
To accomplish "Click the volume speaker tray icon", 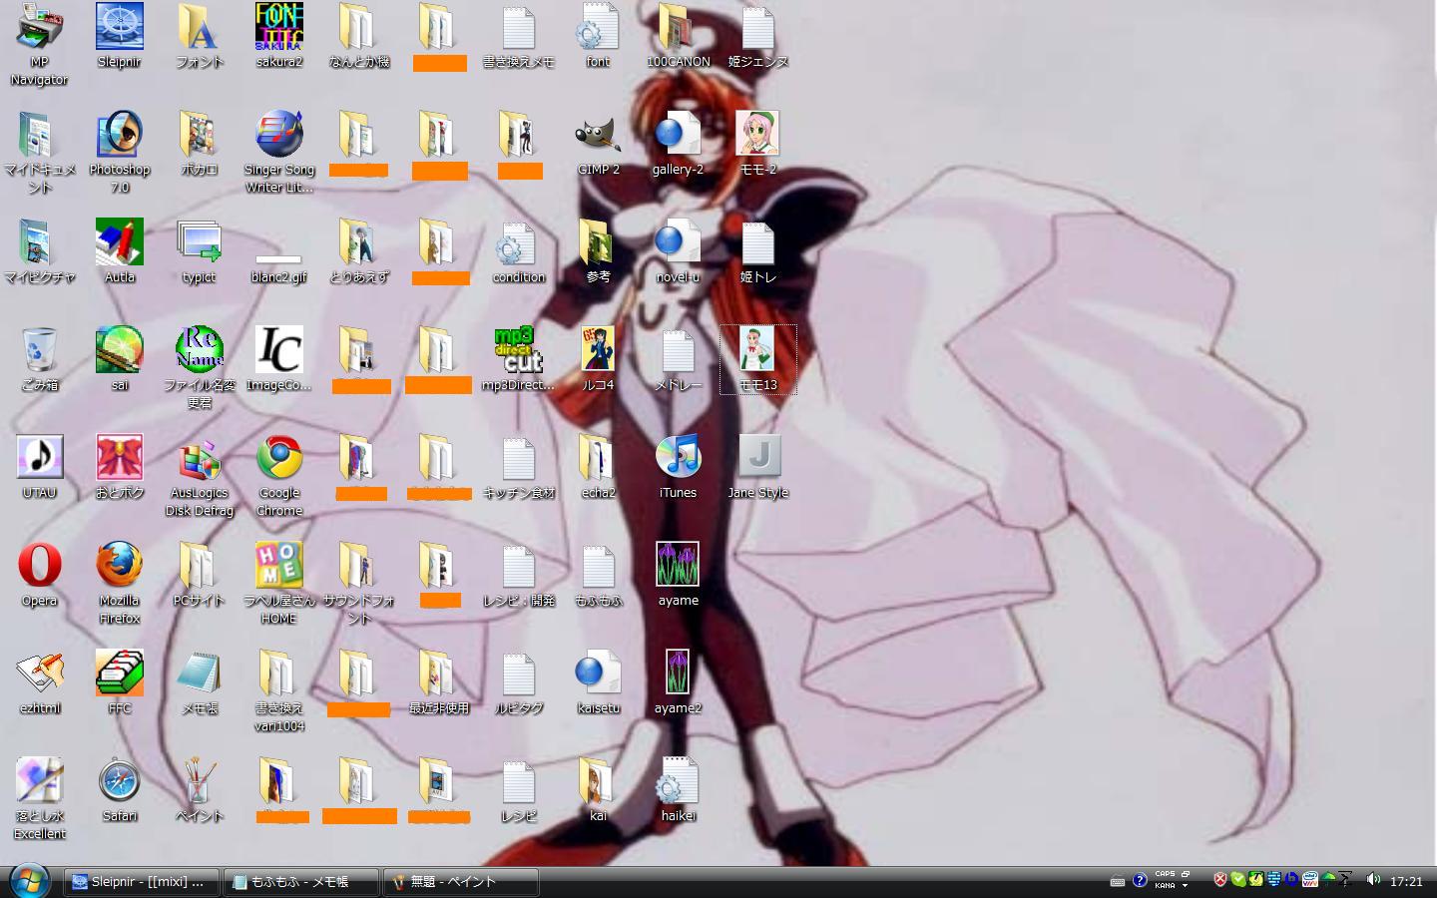I will point(1373,880).
